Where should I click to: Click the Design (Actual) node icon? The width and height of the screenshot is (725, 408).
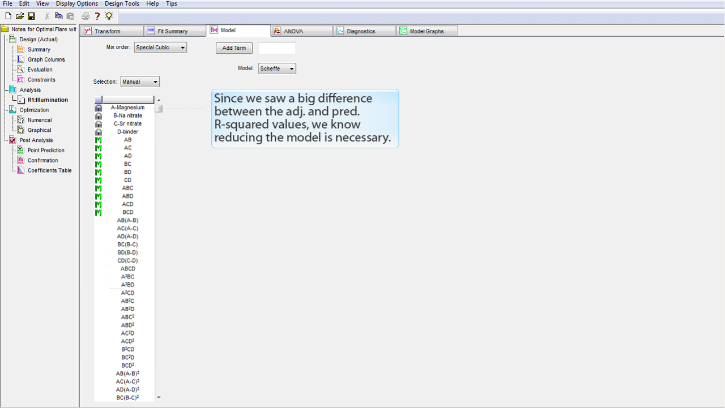[x=12, y=39]
